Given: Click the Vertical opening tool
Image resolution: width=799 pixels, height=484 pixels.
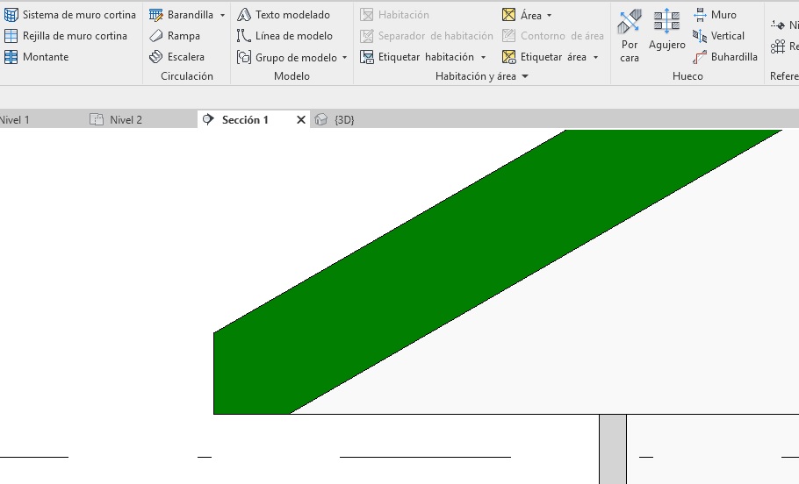Looking at the screenshot, I should pos(718,36).
